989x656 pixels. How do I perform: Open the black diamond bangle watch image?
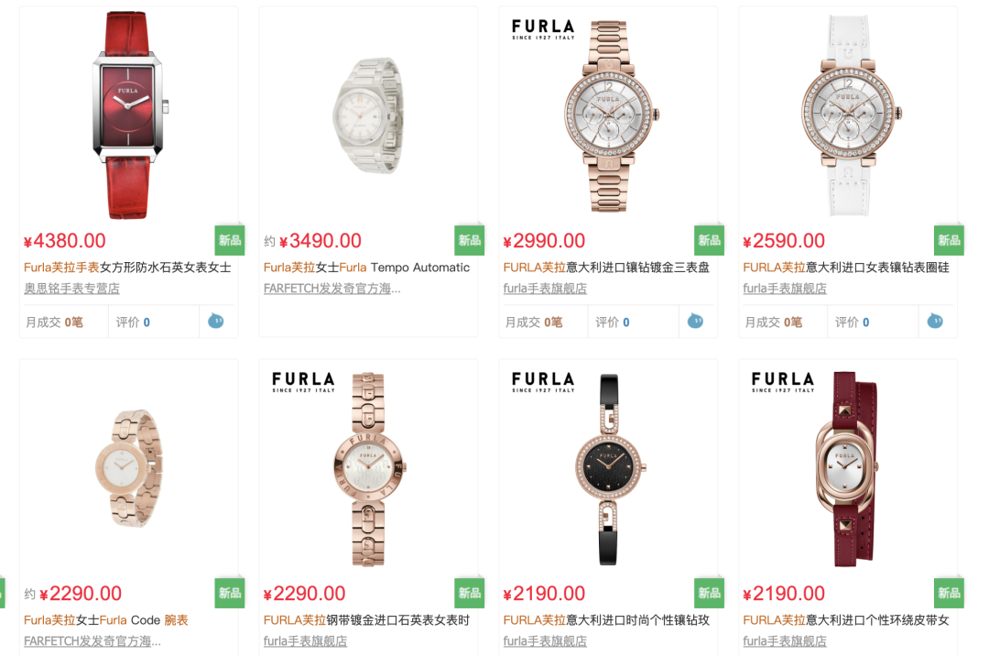click(608, 468)
